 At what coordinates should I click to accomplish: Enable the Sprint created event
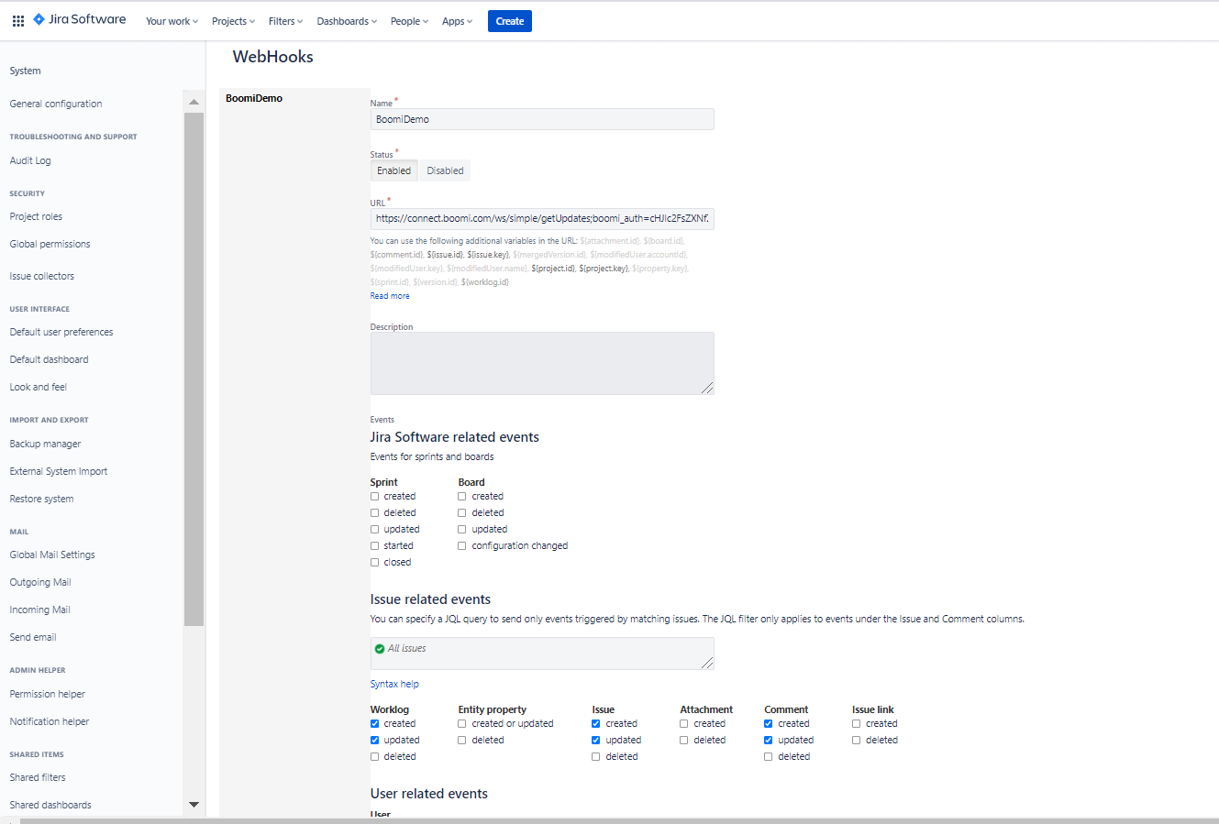pyautogui.click(x=374, y=495)
